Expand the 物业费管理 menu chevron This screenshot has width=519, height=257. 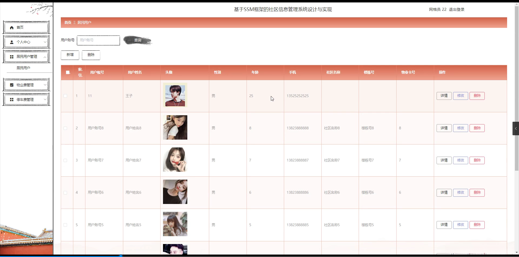[x=45, y=85]
